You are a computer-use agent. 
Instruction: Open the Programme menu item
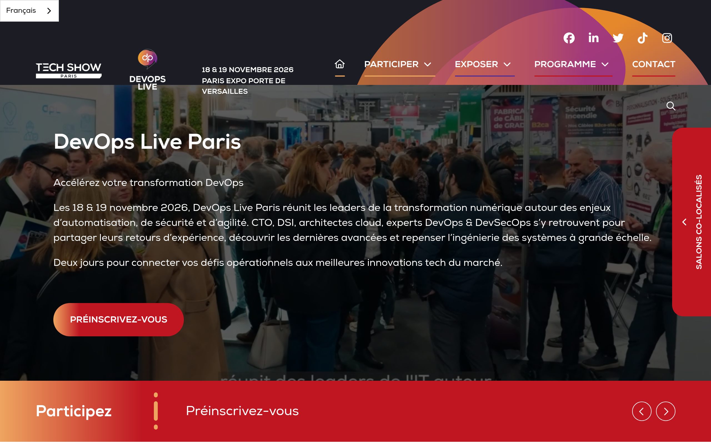point(565,64)
